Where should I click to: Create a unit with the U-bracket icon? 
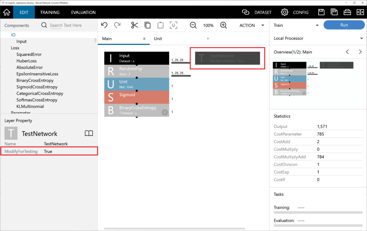click(x=174, y=25)
